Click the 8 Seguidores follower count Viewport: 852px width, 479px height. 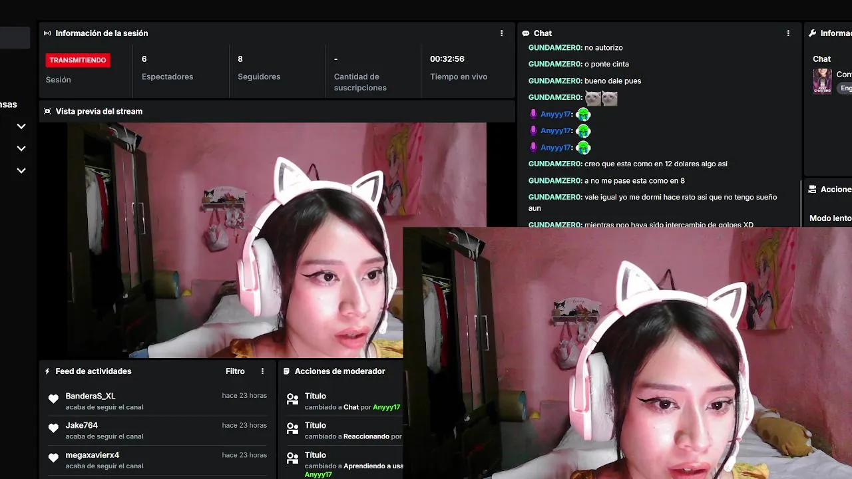[259, 68]
